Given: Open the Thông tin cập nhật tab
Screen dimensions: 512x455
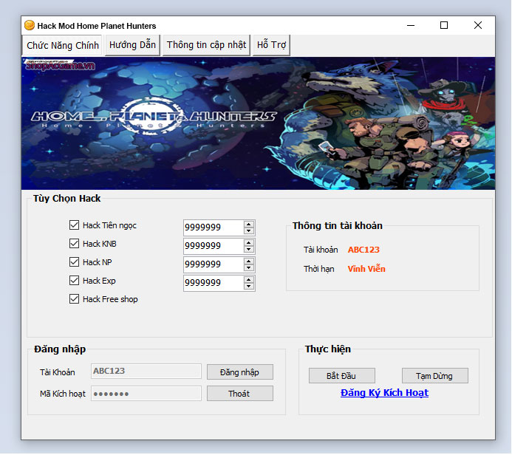Looking at the screenshot, I should point(206,45).
